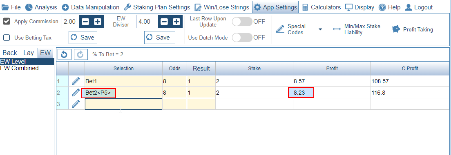Switch to the Lay tab
This screenshot has width=451, height=155.
[29, 53]
